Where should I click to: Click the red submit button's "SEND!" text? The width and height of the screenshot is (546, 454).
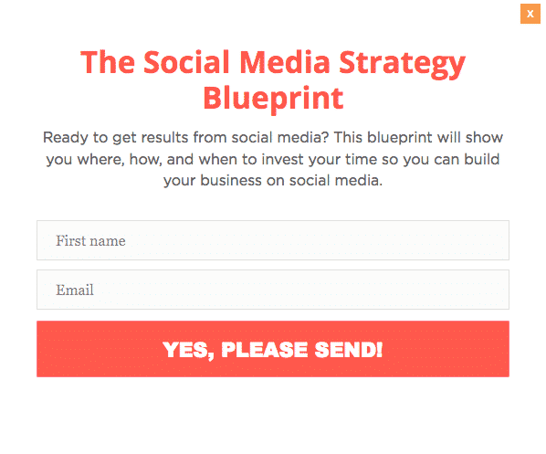(348, 350)
